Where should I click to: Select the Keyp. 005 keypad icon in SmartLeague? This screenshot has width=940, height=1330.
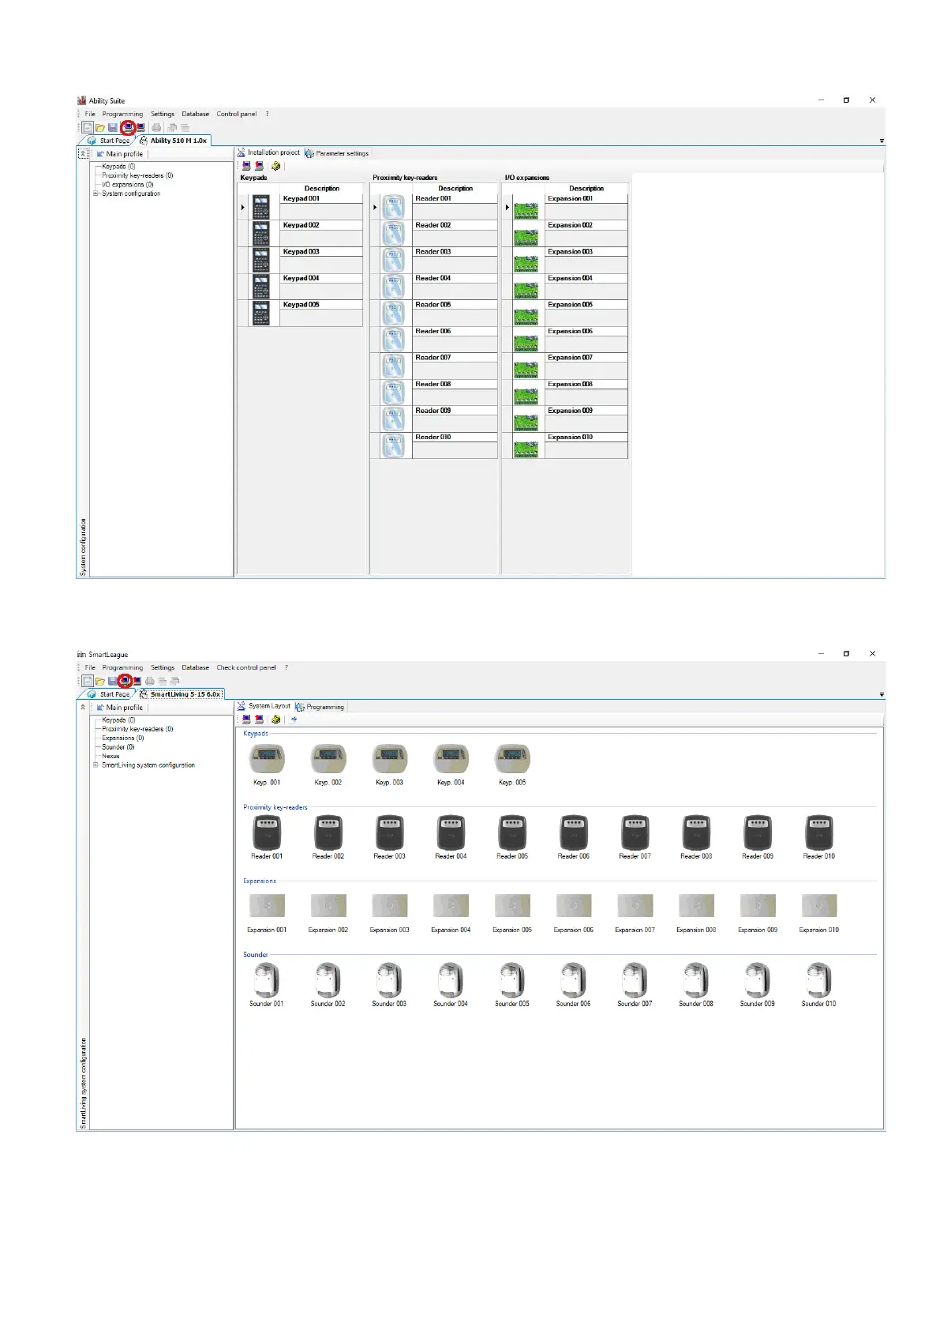(x=512, y=760)
